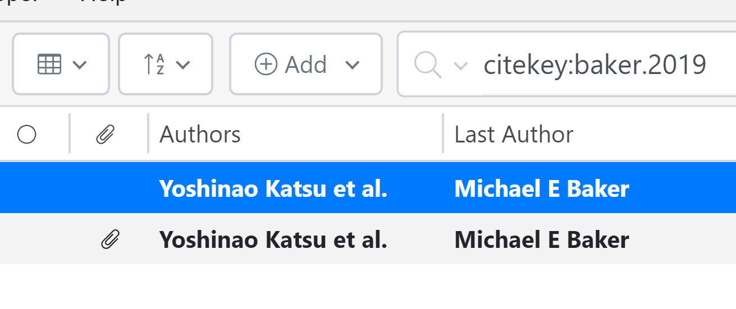Viewport: 736px width, 309px height.
Task: Click the magnifier search icon
Action: (x=427, y=65)
